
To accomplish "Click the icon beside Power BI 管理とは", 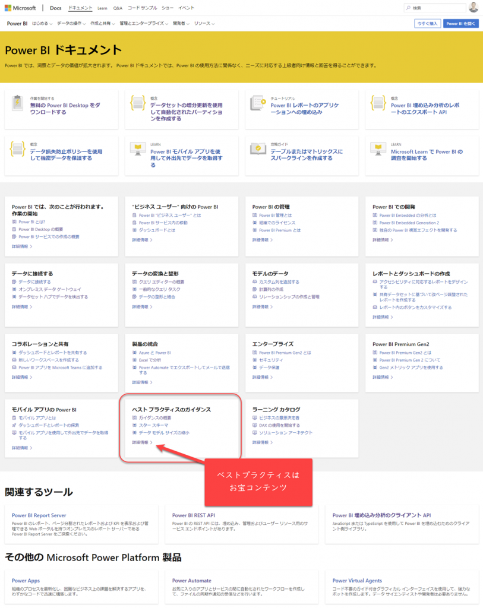I will click(x=254, y=215).
